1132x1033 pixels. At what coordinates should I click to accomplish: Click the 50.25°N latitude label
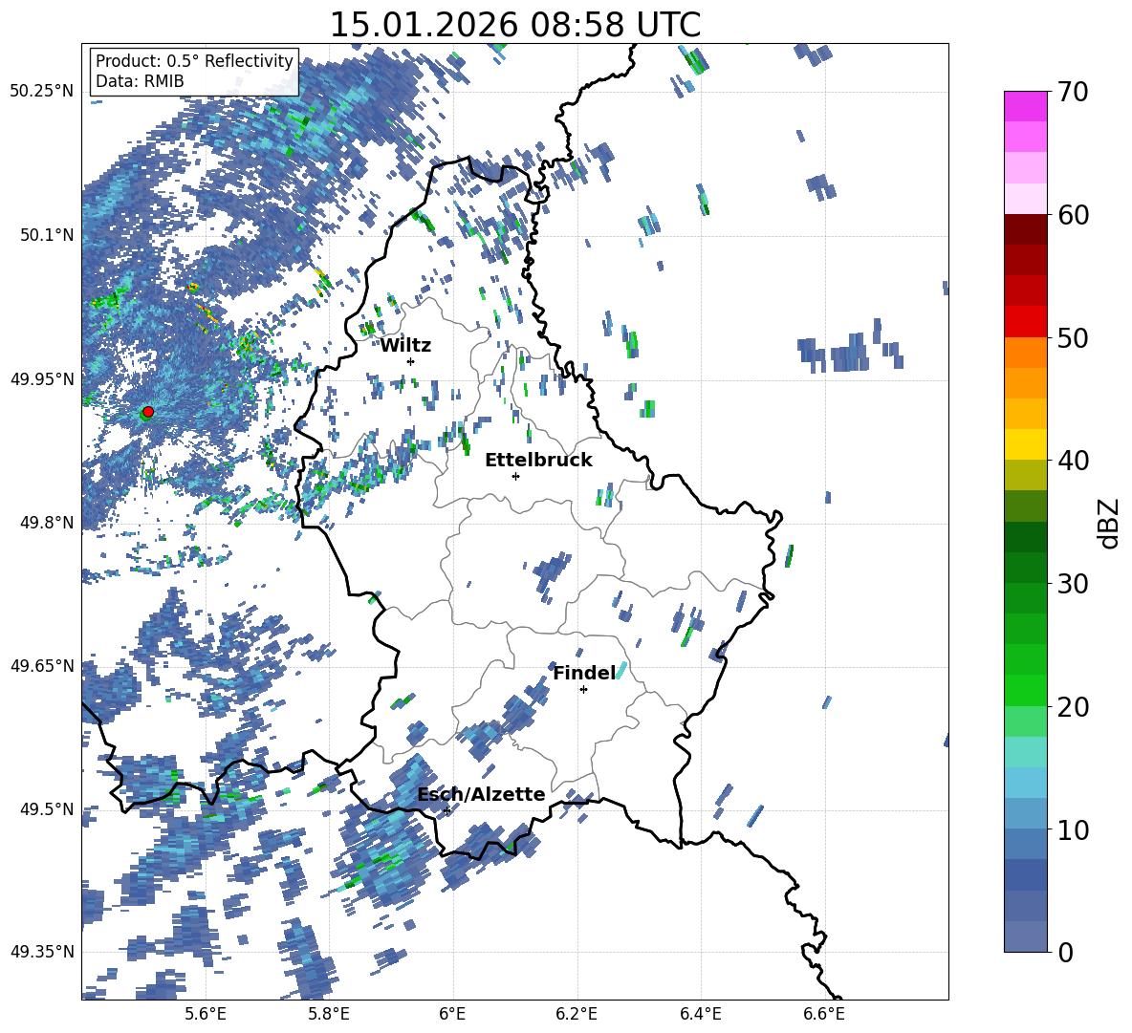42,92
